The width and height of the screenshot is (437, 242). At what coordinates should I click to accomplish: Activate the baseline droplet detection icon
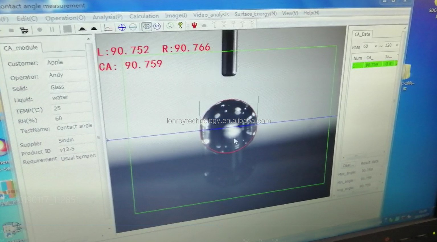click(82, 29)
